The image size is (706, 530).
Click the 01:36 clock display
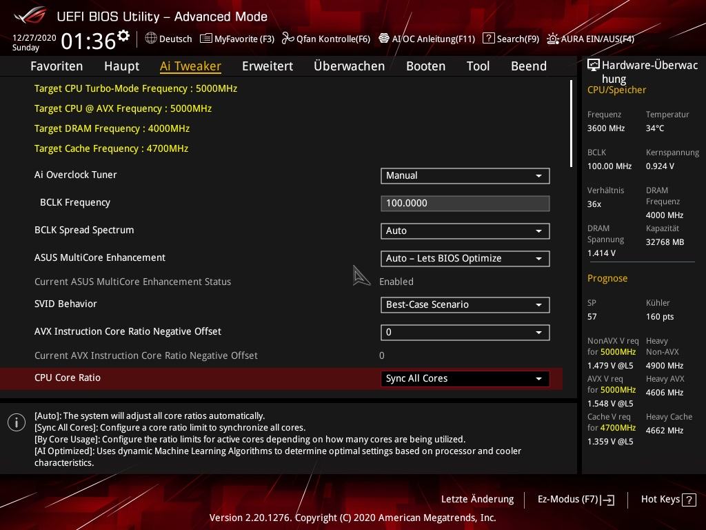(88, 41)
